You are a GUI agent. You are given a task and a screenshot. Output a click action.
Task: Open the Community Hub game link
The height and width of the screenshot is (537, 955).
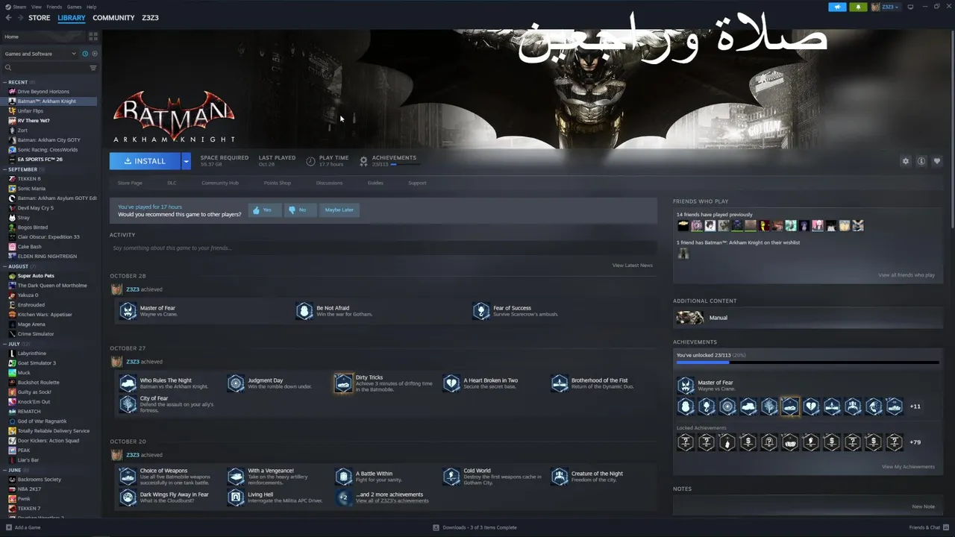pyautogui.click(x=220, y=183)
